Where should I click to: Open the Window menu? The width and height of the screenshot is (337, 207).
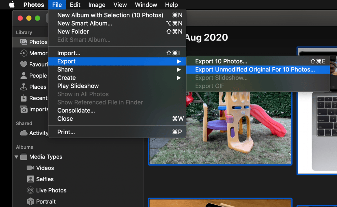pyautogui.click(x=146, y=5)
